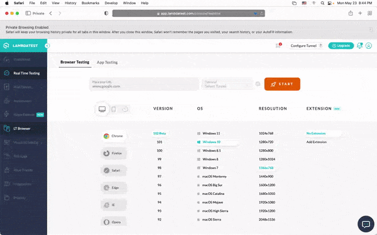The width and height of the screenshot is (377, 235).
Task: Open Safari Develop menu
Action: (111, 3)
